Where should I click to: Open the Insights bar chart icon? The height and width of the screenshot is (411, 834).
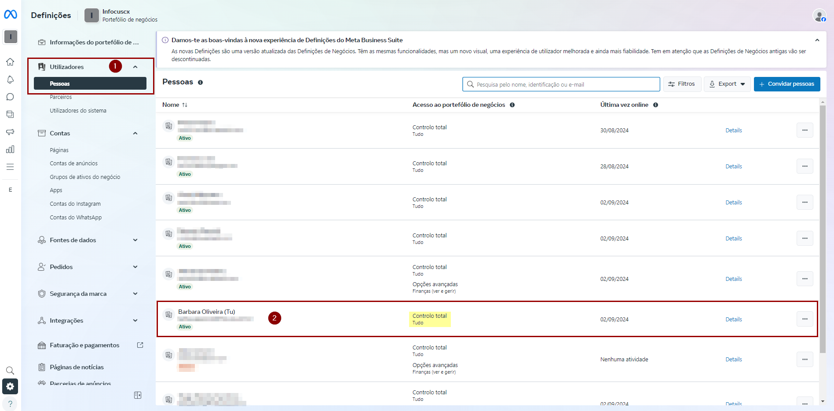pyautogui.click(x=10, y=149)
